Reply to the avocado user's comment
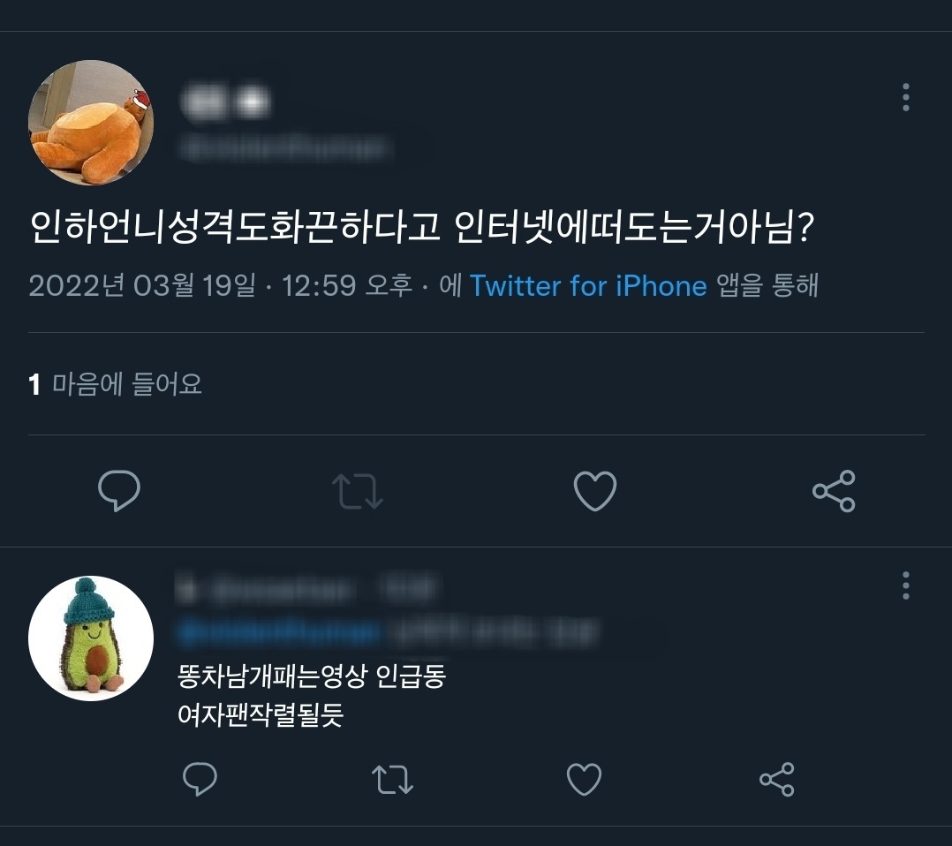The height and width of the screenshot is (846, 952). pos(200,780)
